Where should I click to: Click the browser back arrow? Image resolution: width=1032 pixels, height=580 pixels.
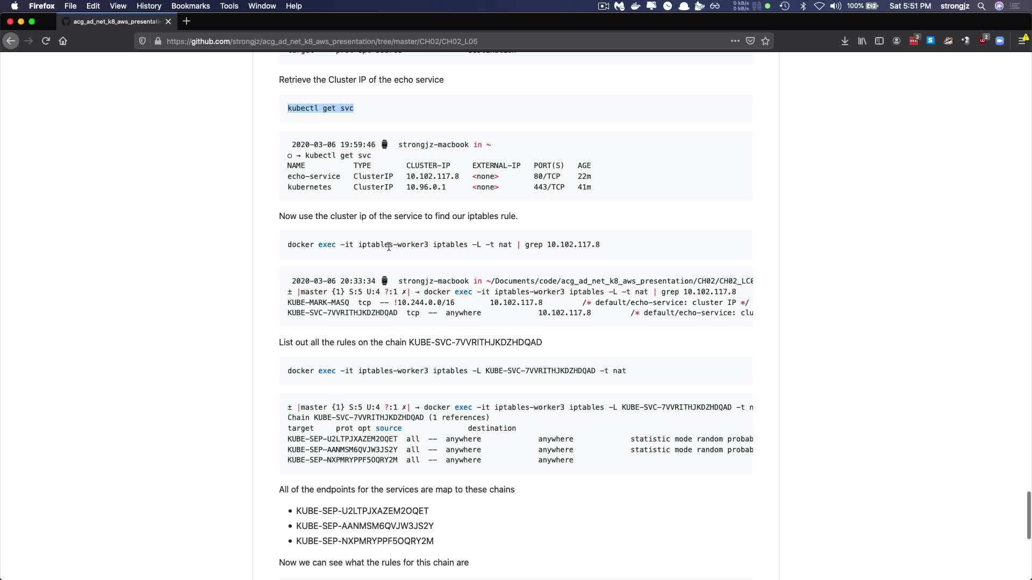pyautogui.click(x=11, y=41)
